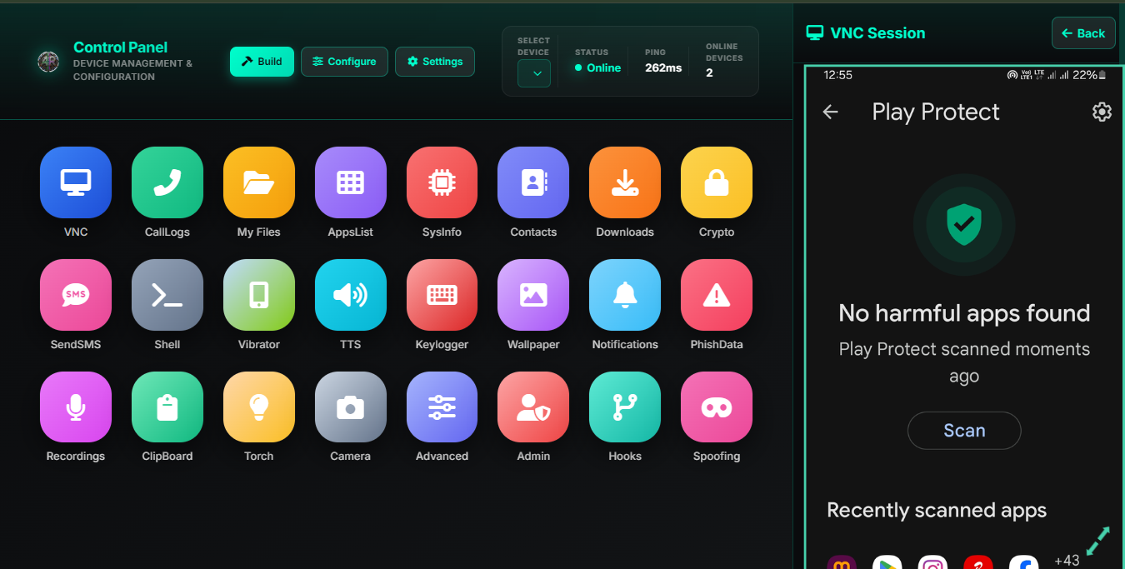This screenshot has height=569, width=1125.
Task: Open the Settings section
Action: 435,61
